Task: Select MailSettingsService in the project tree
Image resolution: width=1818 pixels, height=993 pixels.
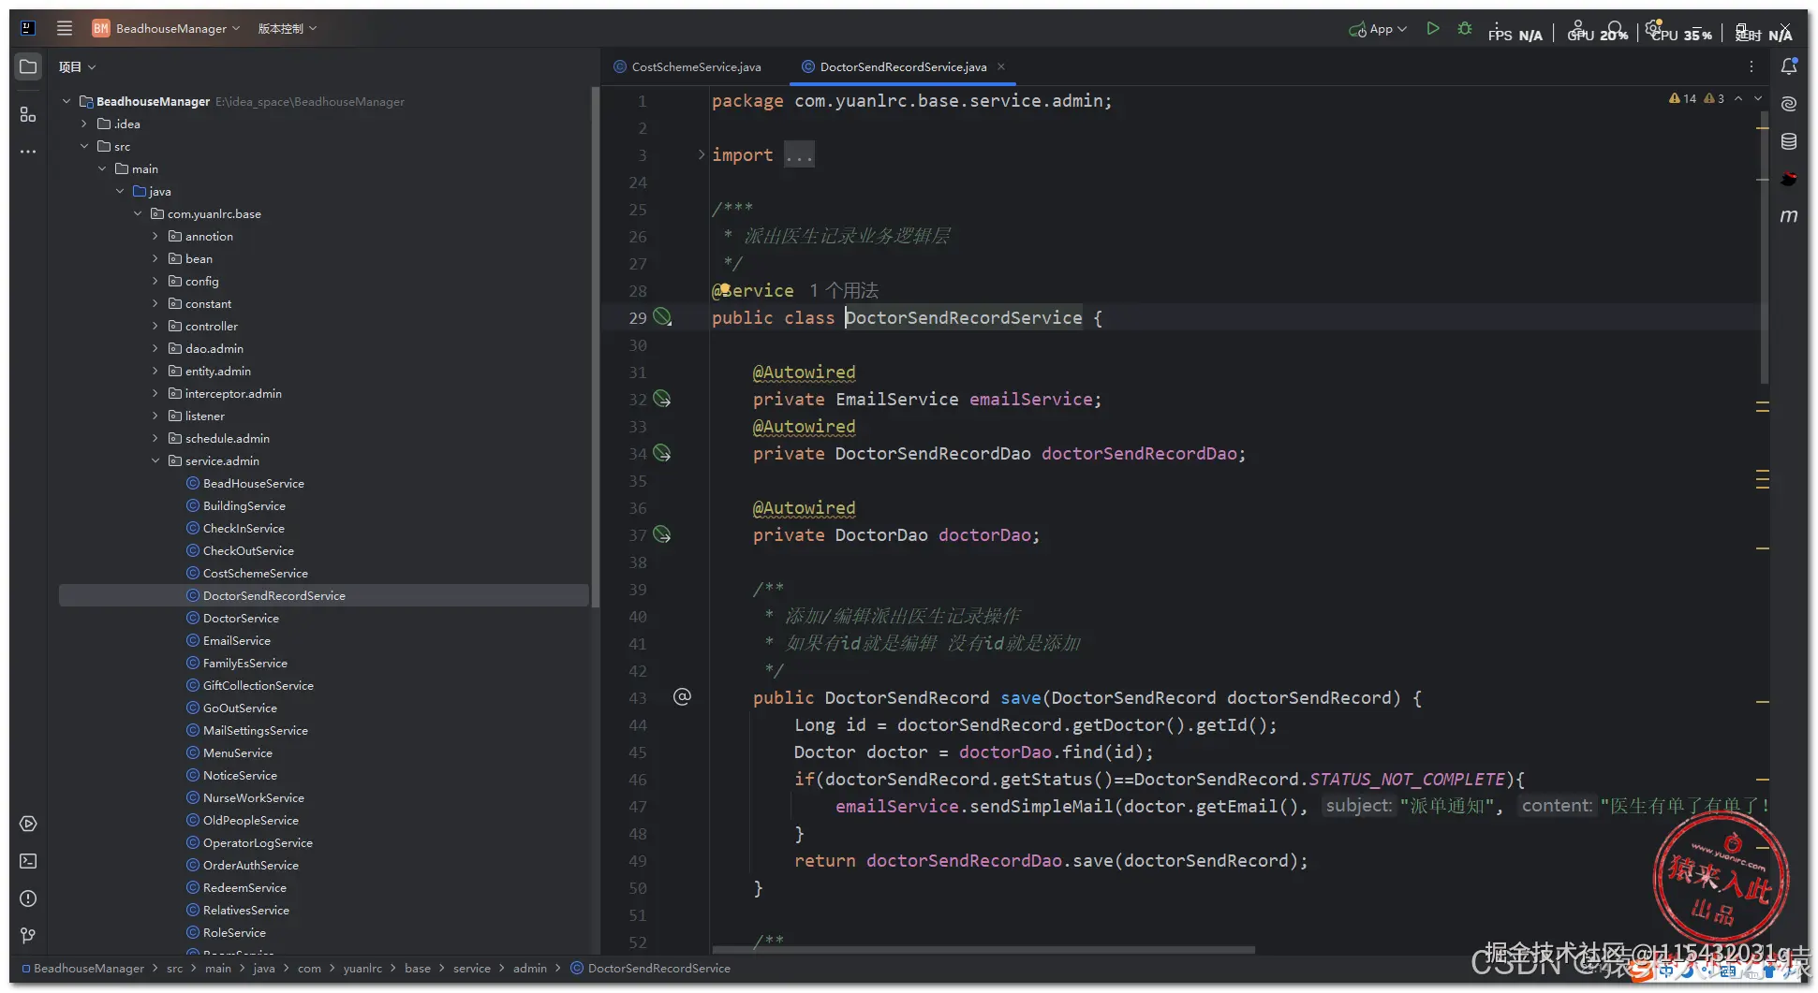Action: click(256, 730)
